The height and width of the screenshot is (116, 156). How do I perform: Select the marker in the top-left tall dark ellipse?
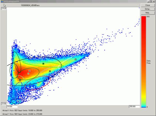[x=17, y=62]
